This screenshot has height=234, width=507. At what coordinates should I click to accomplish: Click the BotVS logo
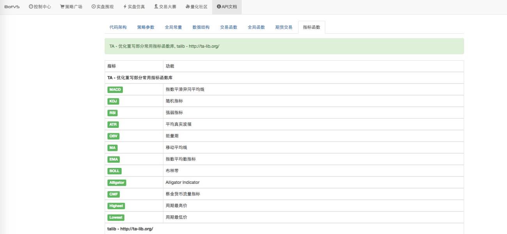[x=12, y=7]
